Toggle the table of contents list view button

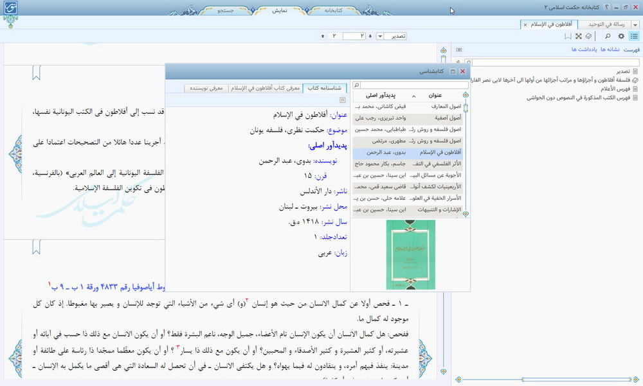pos(634,36)
